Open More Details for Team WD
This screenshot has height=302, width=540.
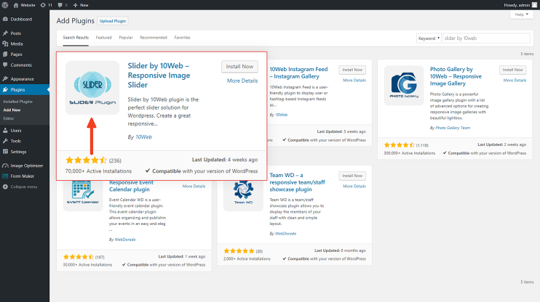(x=354, y=187)
